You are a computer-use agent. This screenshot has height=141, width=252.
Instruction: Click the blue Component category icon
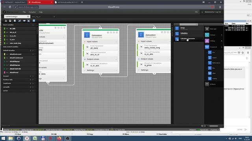pos(207,47)
